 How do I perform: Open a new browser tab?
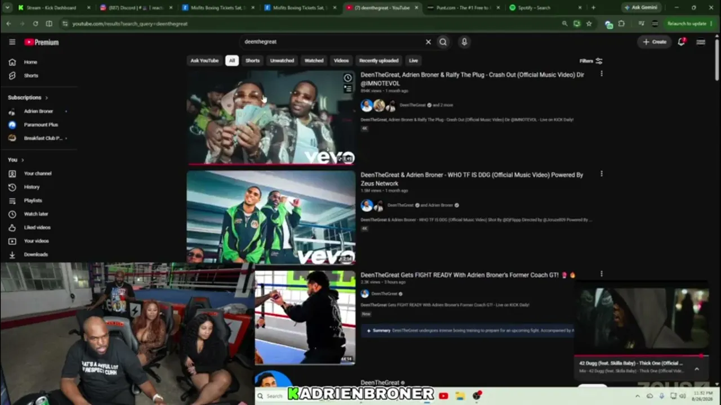(593, 8)
